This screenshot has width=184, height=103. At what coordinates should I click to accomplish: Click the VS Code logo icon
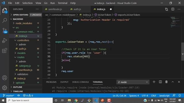coord(3,3)
